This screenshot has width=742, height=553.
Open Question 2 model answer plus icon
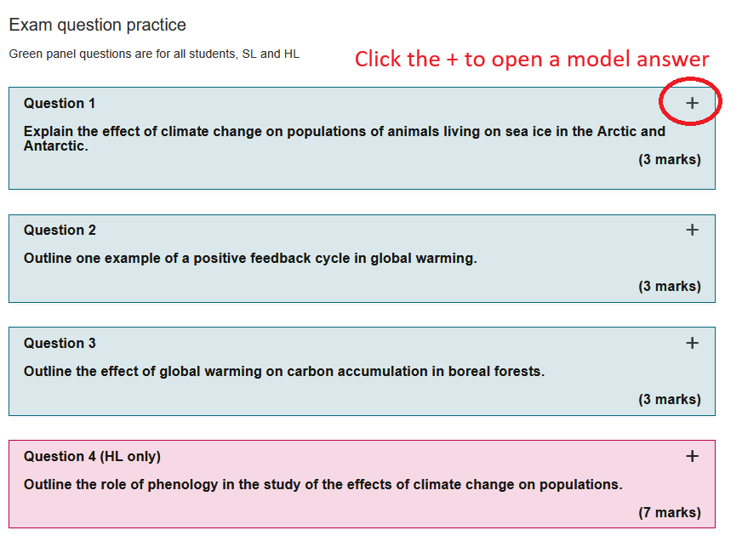(692, 230)
